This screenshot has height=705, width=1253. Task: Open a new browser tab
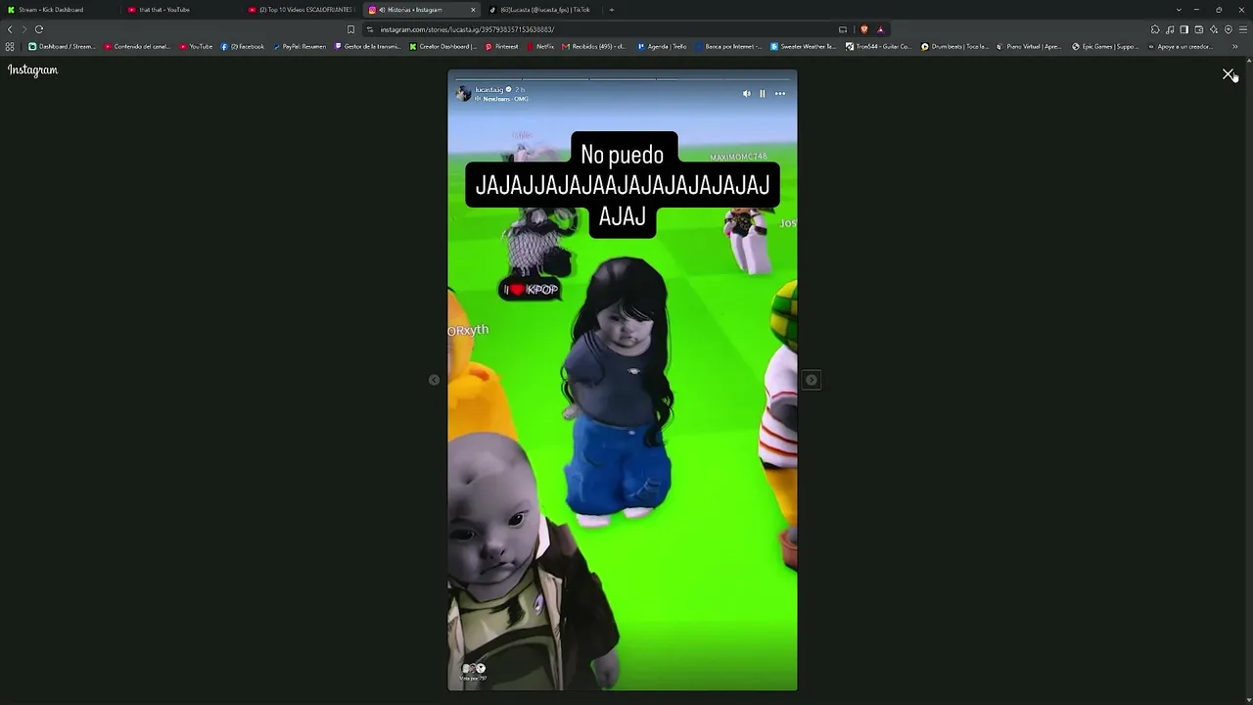pos(612,10)
